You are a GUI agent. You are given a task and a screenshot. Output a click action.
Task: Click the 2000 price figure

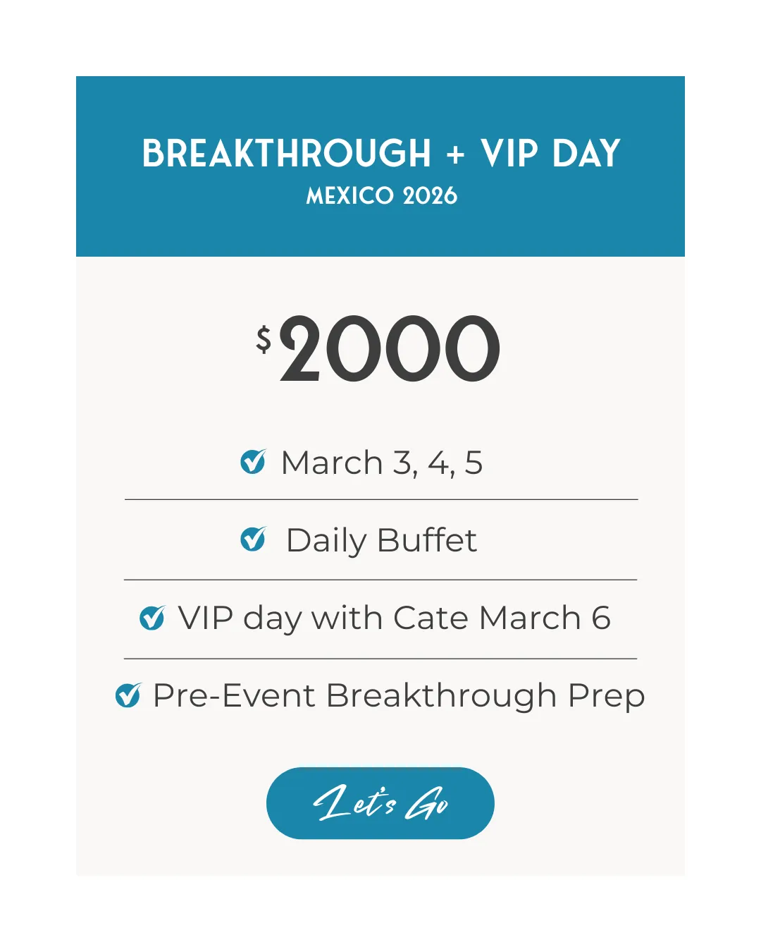tap(390, 350)
